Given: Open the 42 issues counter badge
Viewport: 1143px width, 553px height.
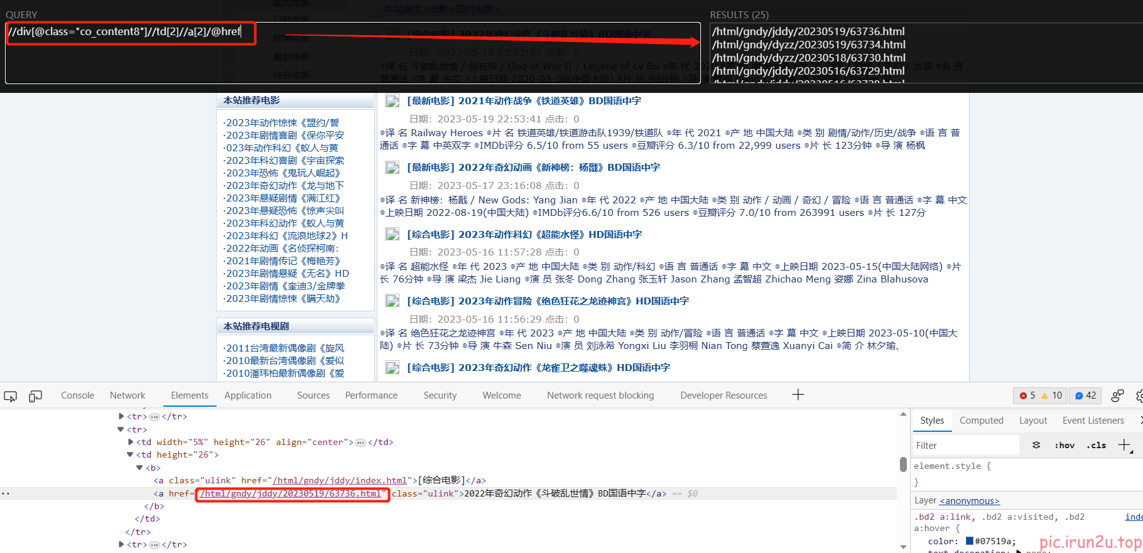Looking at the screenshot, I should [1085, 395].
